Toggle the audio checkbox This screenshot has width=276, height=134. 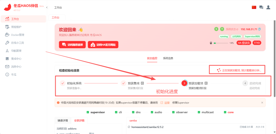(152, 112)
